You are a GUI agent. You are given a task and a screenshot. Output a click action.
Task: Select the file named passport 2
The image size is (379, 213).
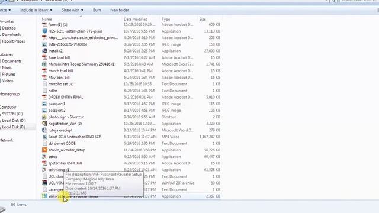tap(57, 111)
